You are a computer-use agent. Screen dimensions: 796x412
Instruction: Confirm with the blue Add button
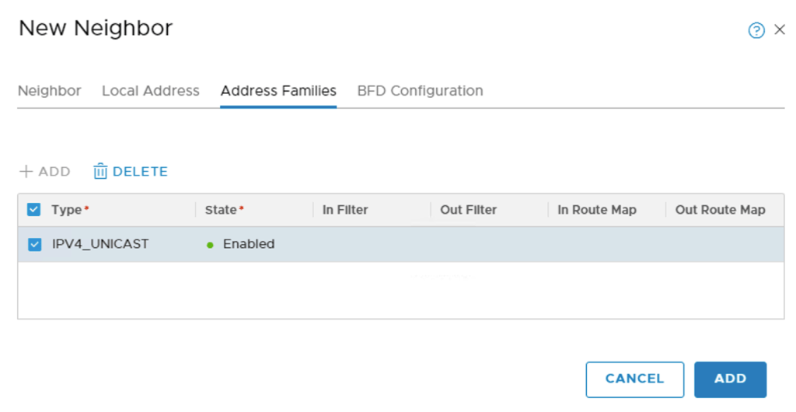click(730, 379)
